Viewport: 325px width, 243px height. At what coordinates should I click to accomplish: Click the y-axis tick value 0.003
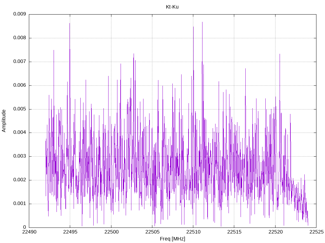click(x=20, y=156)
